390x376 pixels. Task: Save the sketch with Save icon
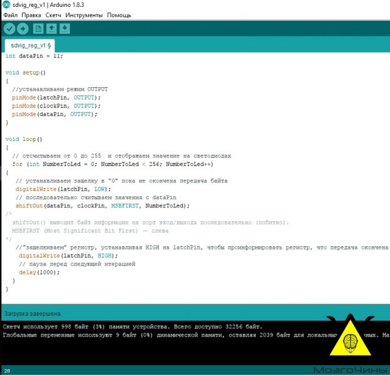pos(64,29)
